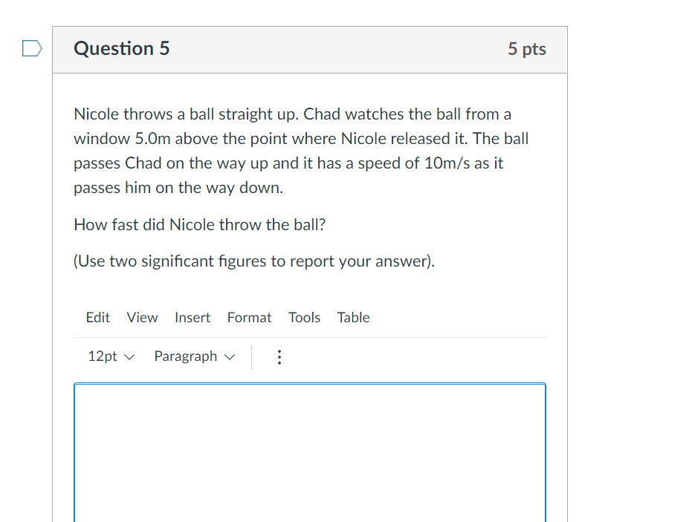Click the vertical three-dot editor toolbar icon
This screenshot has height=522, width=692.
279,356
